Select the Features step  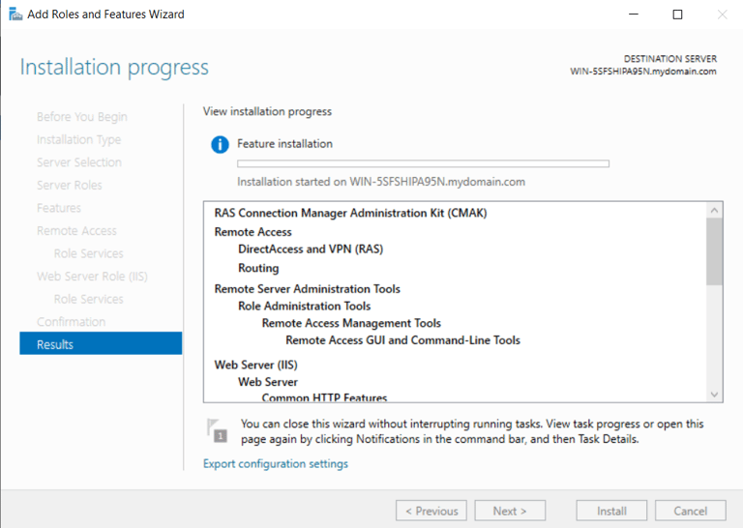click(59, 208)
